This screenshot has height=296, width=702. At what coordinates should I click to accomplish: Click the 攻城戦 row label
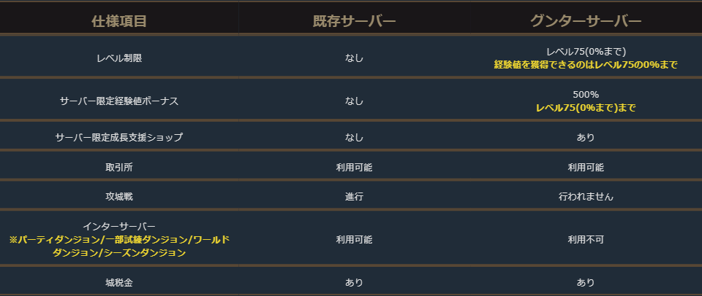point(119,196)
